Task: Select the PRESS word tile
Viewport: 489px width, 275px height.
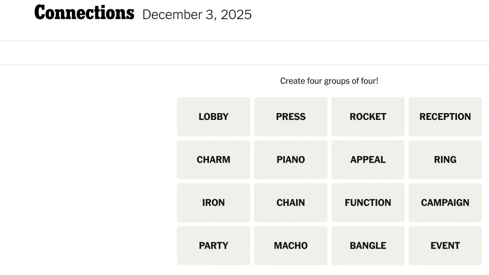Action: (x=291, y=116)
